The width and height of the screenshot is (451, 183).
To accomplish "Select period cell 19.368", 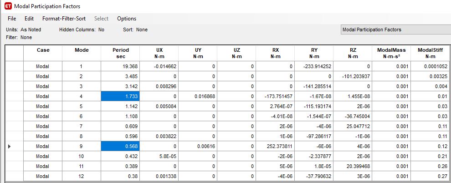I will pyautogui.click(x=120, y=67).
